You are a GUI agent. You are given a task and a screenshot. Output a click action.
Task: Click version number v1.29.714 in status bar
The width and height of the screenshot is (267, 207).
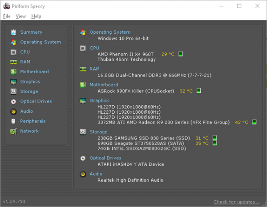14,202
